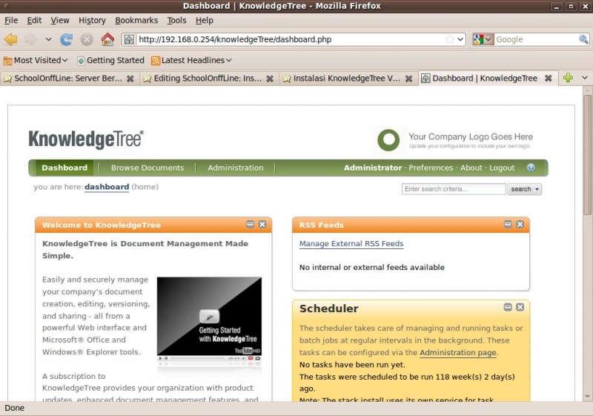Focus the Google search input field
Image resolution: width=593 pixels, height=416 pixels.
pos(536,39)
